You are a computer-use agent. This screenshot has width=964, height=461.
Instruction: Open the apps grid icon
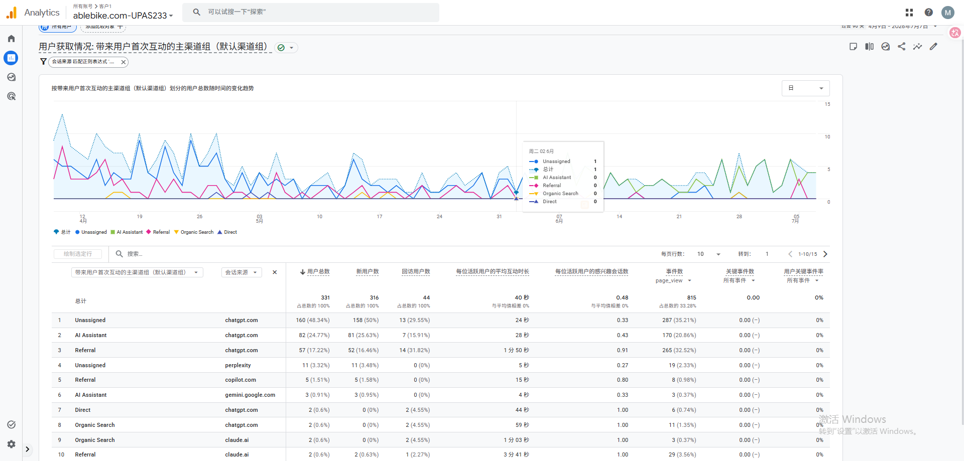tap(909, 13)
